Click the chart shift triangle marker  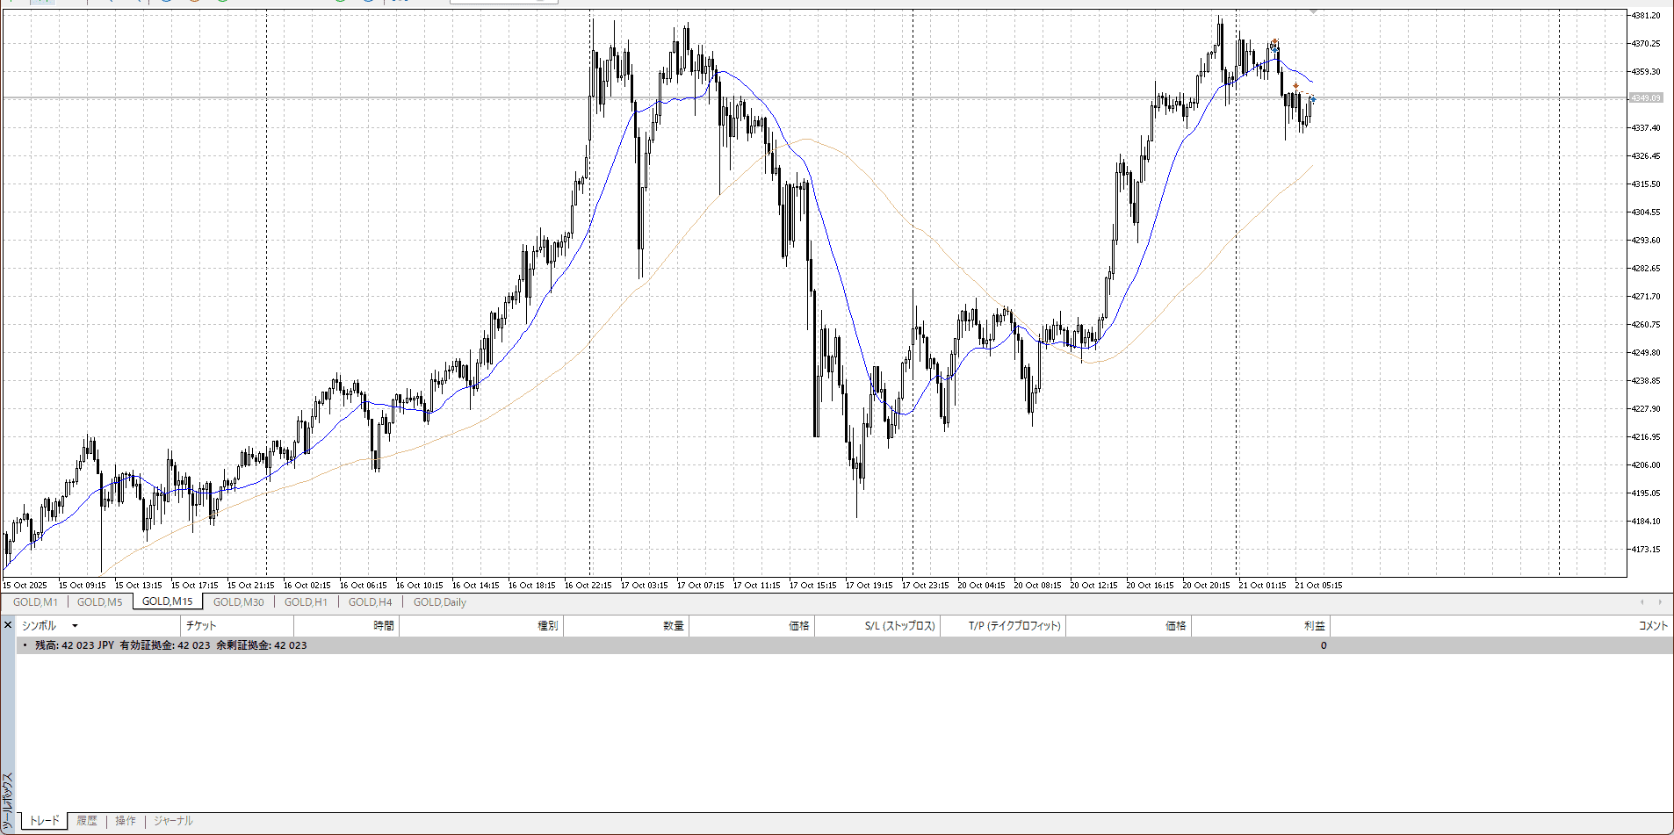(x=1313, y=12)
